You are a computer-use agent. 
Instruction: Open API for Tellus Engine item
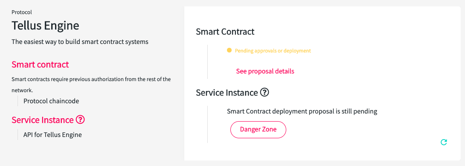(x=52, y=134)
